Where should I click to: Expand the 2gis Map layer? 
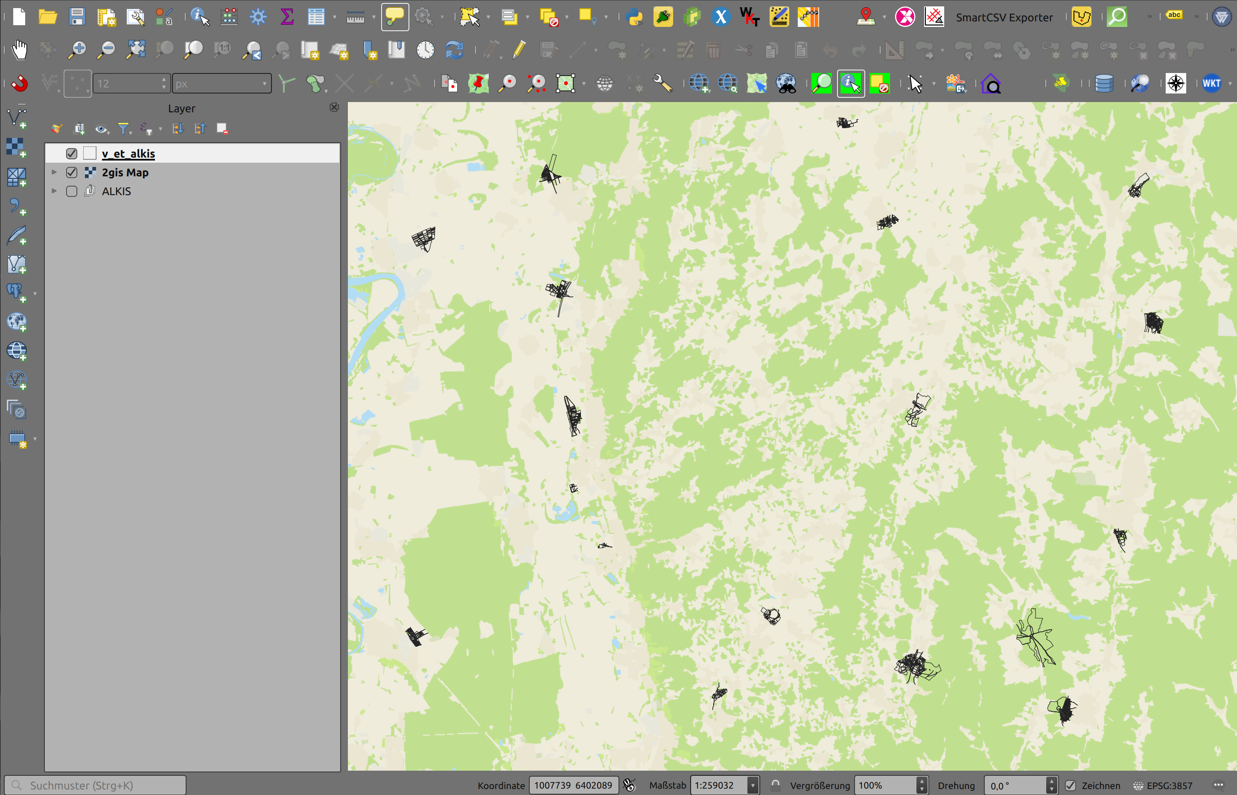point(54,172)
